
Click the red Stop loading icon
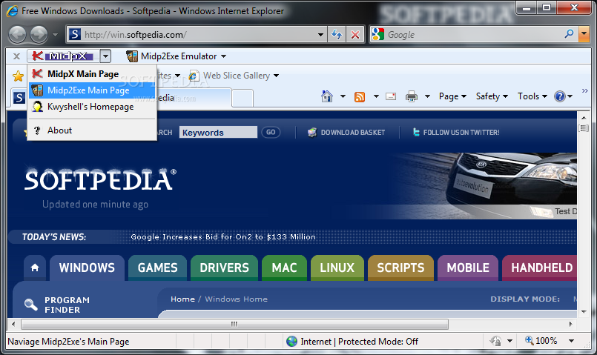[355, 35]
